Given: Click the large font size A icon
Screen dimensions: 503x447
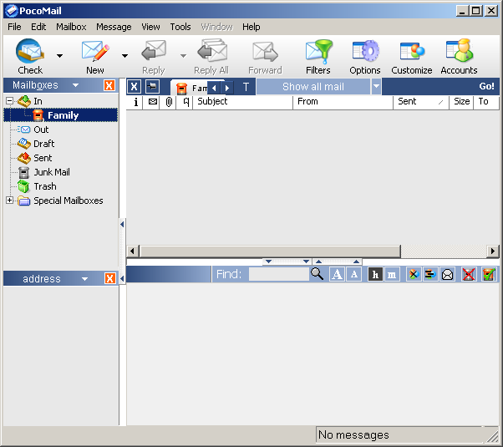Looking at the screenshot, I should click(337, 274).
